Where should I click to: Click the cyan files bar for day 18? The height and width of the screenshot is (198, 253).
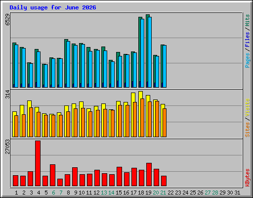coord(142,53)
